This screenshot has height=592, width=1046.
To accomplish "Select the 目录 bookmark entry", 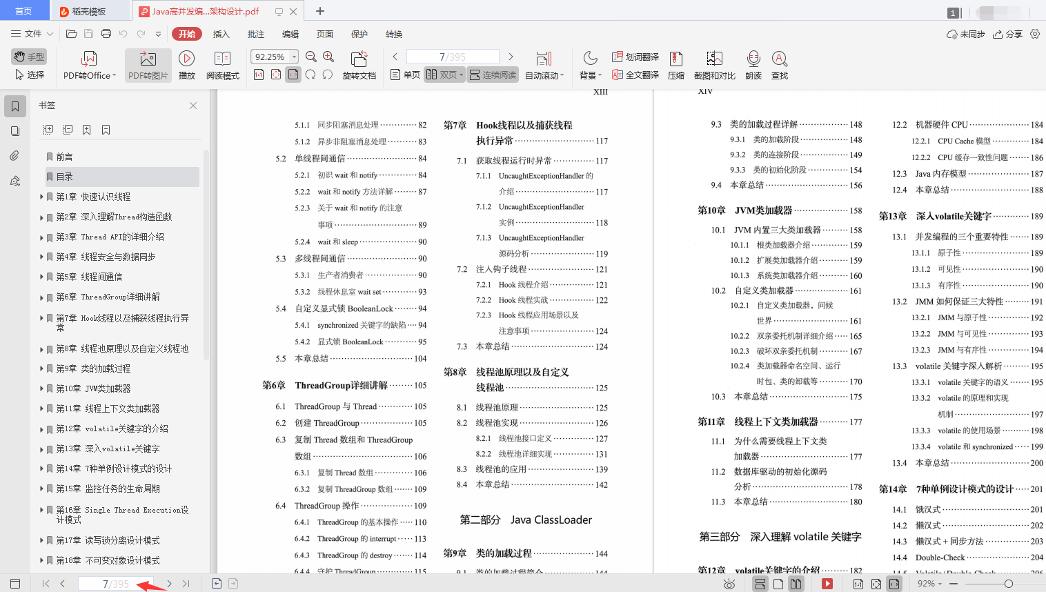I will [122, 177].
